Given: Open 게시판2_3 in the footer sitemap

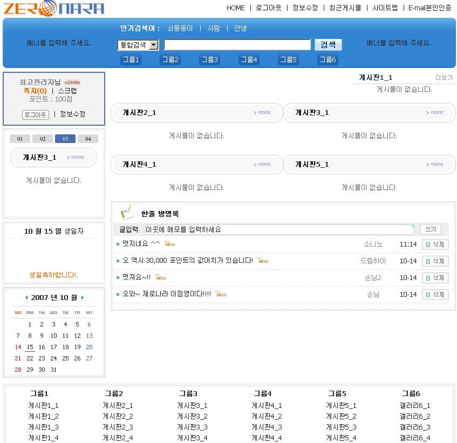Looking at the screenshot, I should coord(118,427).
